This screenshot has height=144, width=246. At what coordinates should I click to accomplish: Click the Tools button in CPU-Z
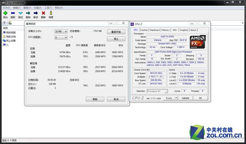click(x=169, y=98)
